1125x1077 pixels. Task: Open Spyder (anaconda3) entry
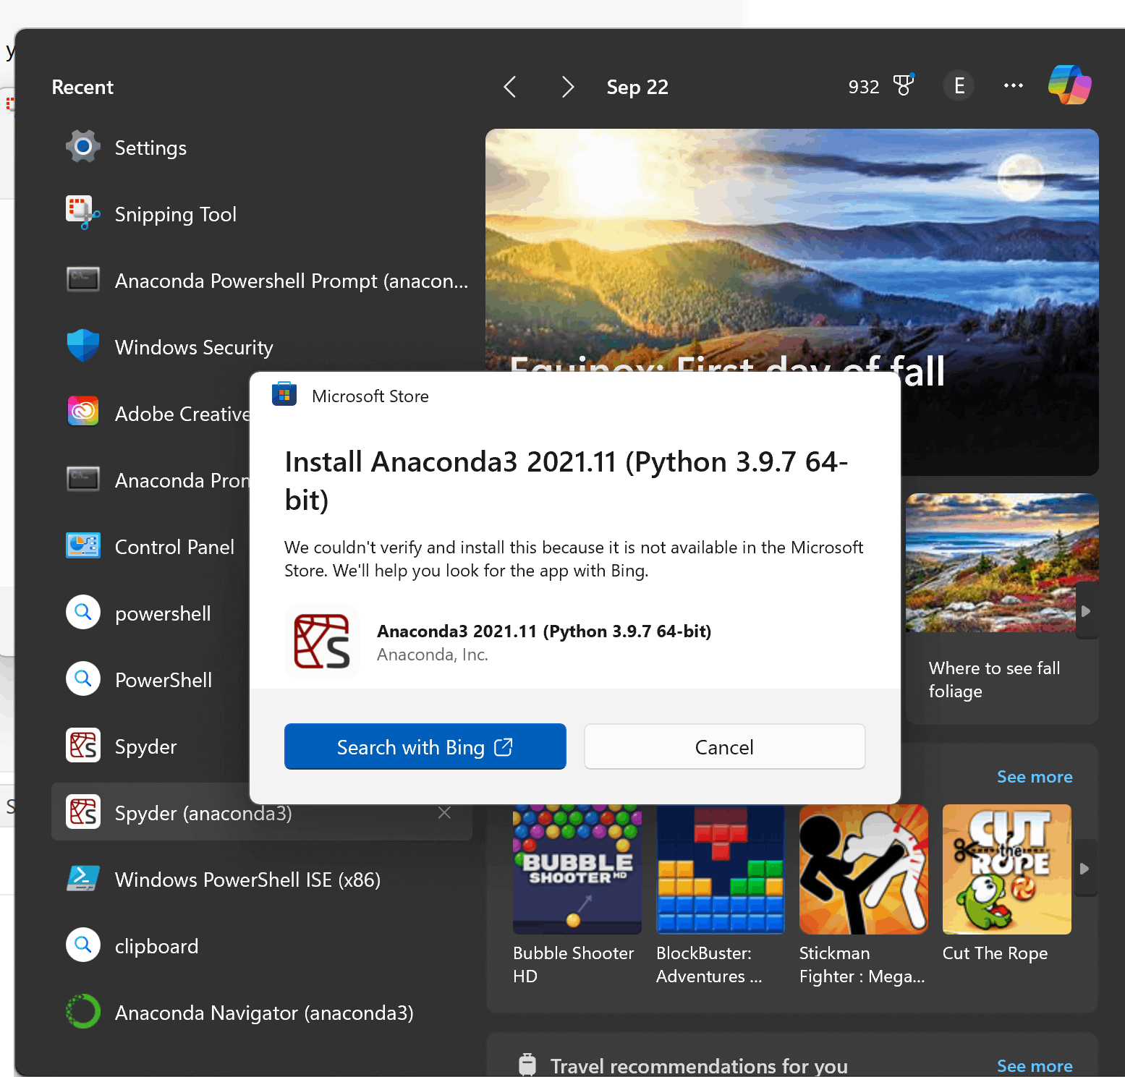(x=261, y=813)
